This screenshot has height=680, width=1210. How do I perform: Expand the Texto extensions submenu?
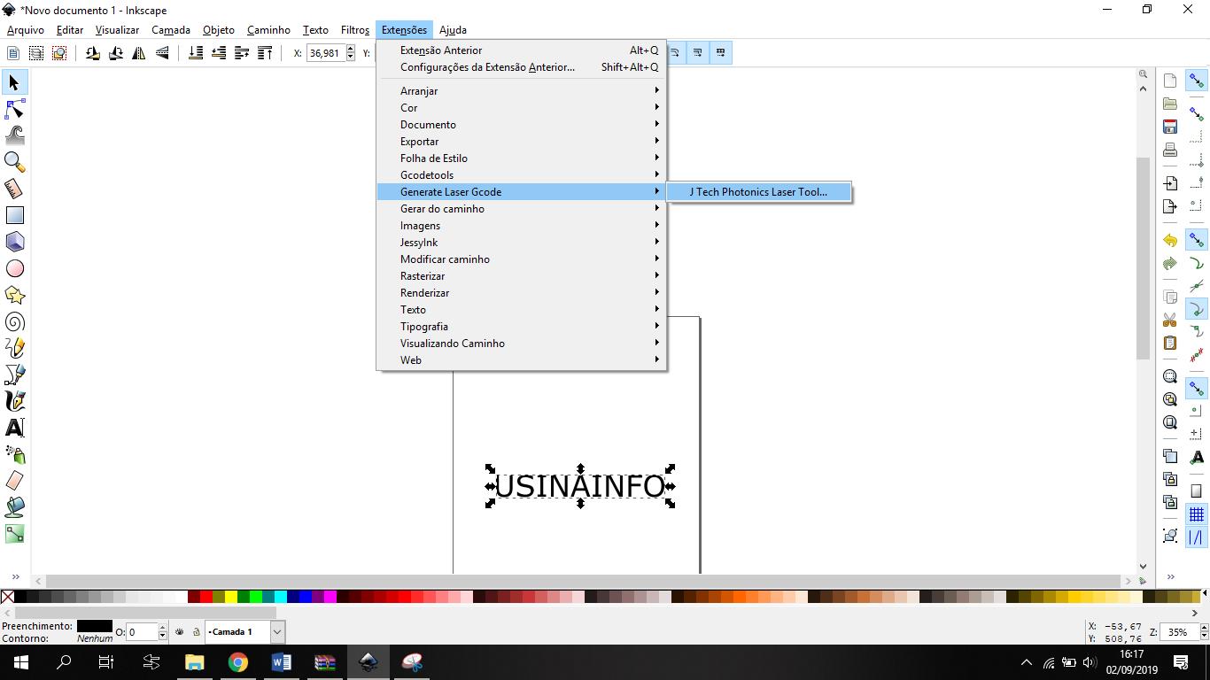point(522,310)
